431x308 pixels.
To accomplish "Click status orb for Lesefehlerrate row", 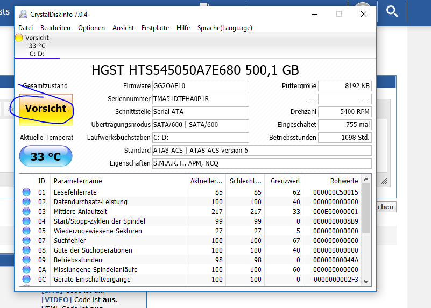I will [x=26, y=192].
